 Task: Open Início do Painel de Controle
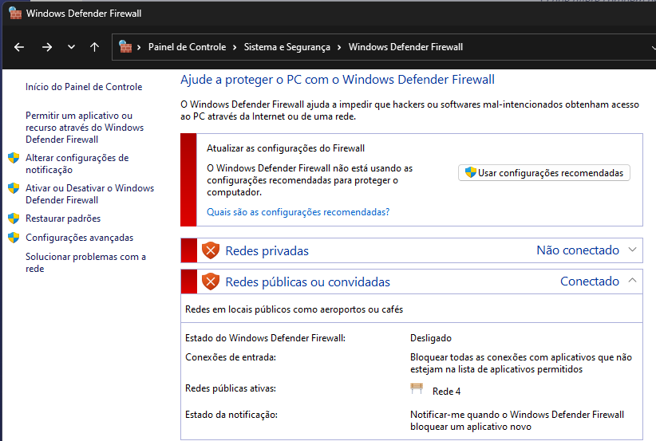pos(84,87)
